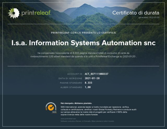Click the 'ha compensato l'equivalente di 8.333' sentence line

[83, 53]
